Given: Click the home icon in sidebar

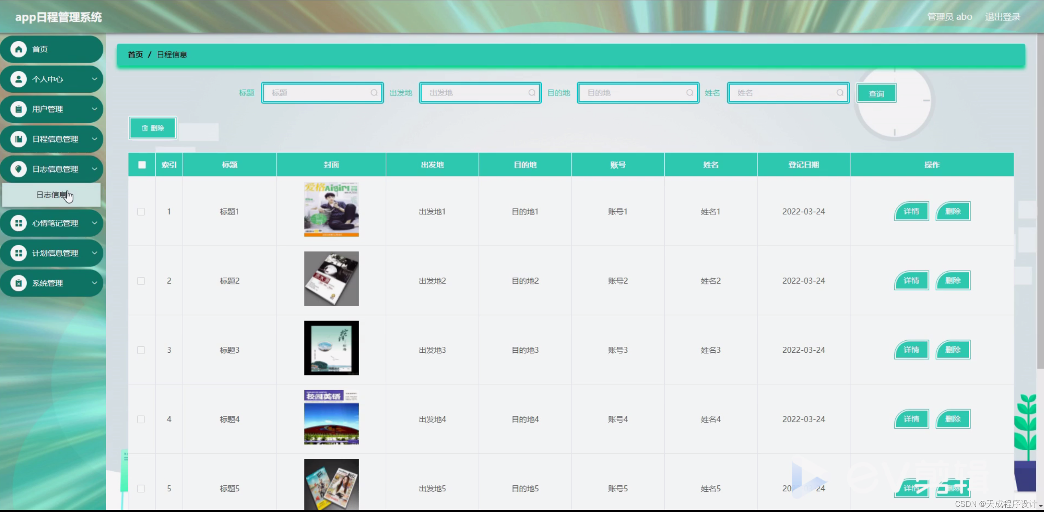Looking at the screenshot, I should pos(18,49).
